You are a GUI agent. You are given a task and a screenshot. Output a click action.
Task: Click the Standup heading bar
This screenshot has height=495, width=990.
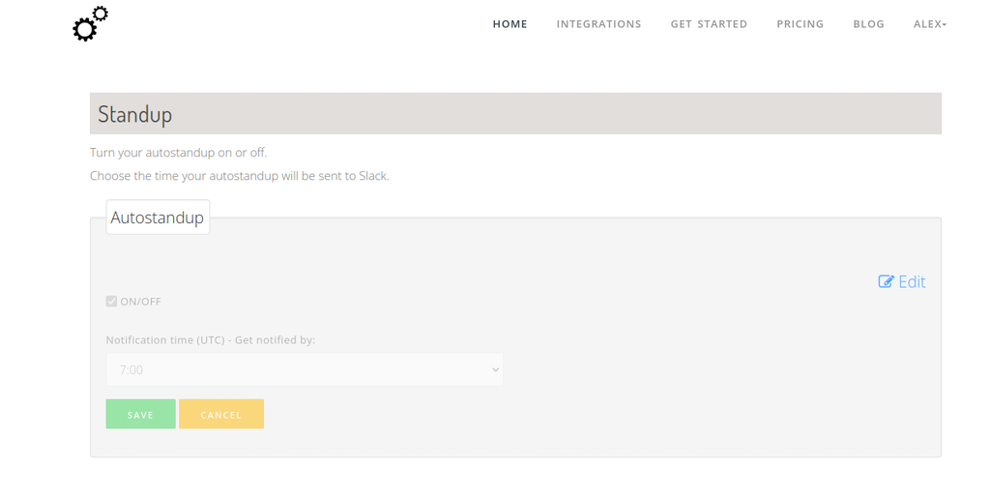[x=515, y=114]
